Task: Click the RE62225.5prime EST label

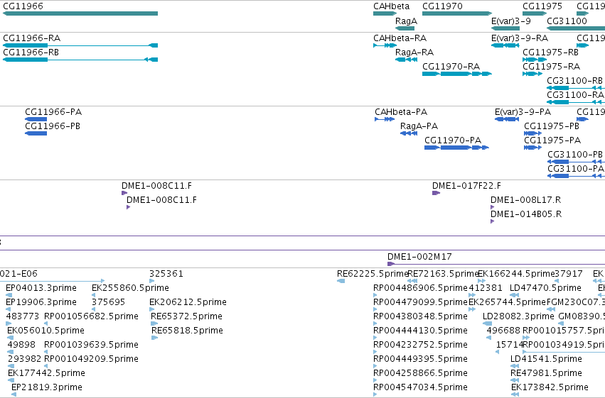Action: coord(372,274)
